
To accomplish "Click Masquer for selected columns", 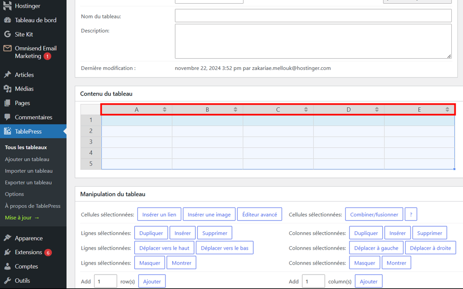I will [365, 262].
